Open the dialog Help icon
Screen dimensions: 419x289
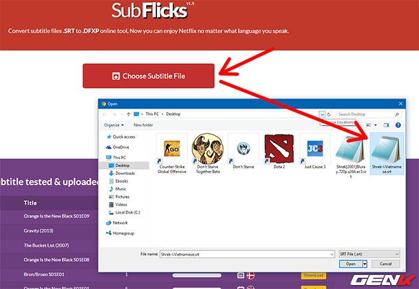point(398,125)
